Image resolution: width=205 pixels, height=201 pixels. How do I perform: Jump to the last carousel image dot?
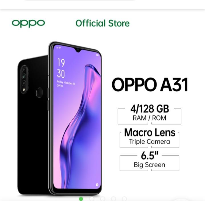point(124,199)
